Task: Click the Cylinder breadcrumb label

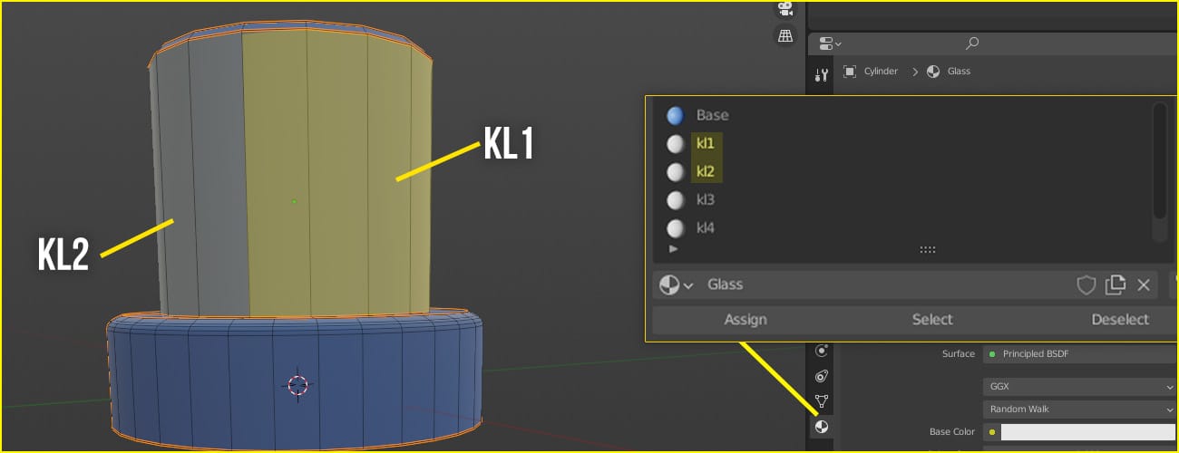Action: tap(880, 71)
